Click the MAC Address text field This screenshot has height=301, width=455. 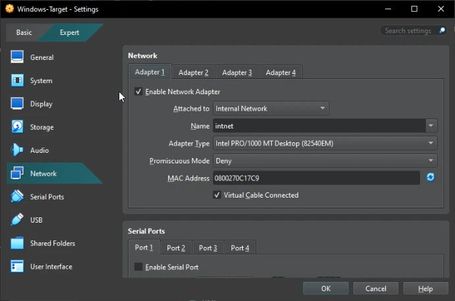click(x=317, y=178)
